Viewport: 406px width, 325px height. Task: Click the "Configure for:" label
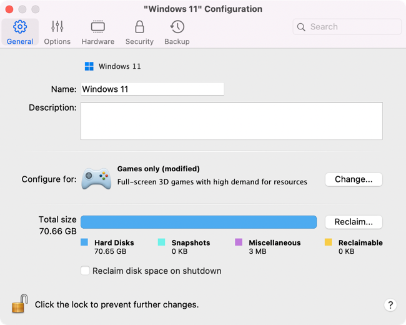click(x=49, y=179)
